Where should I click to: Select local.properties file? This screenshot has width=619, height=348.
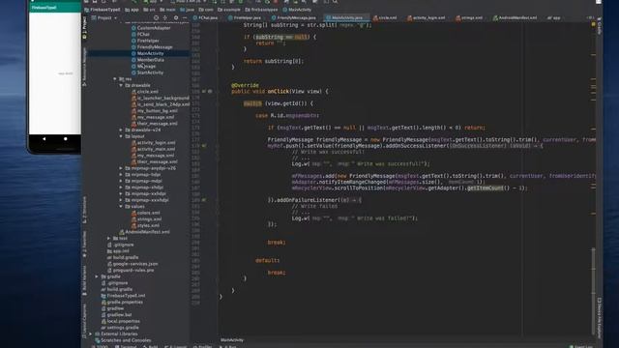point(120,321)
